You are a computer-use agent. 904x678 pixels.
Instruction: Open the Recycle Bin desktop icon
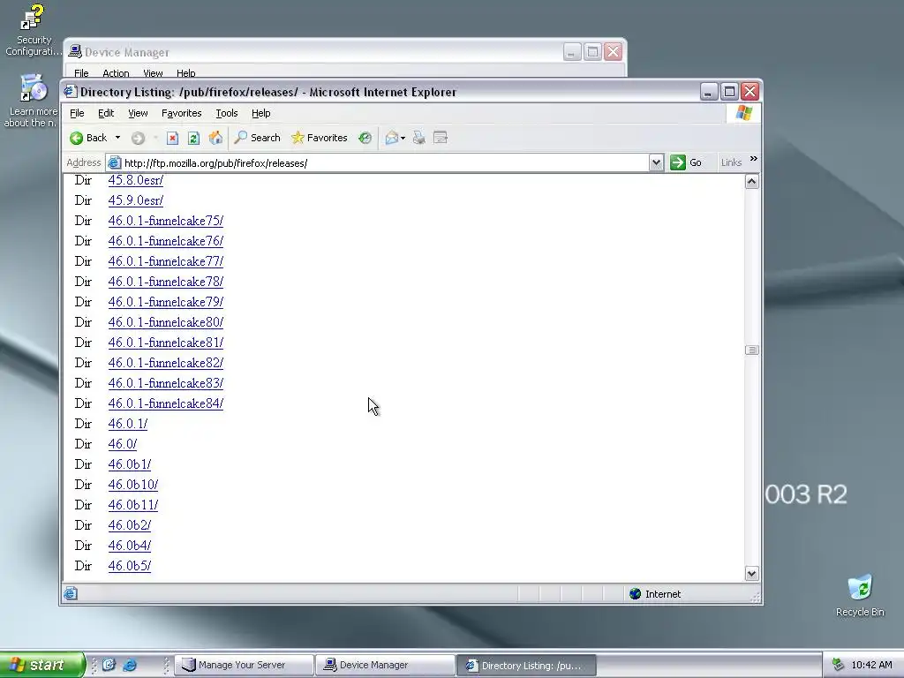(860, 596)
